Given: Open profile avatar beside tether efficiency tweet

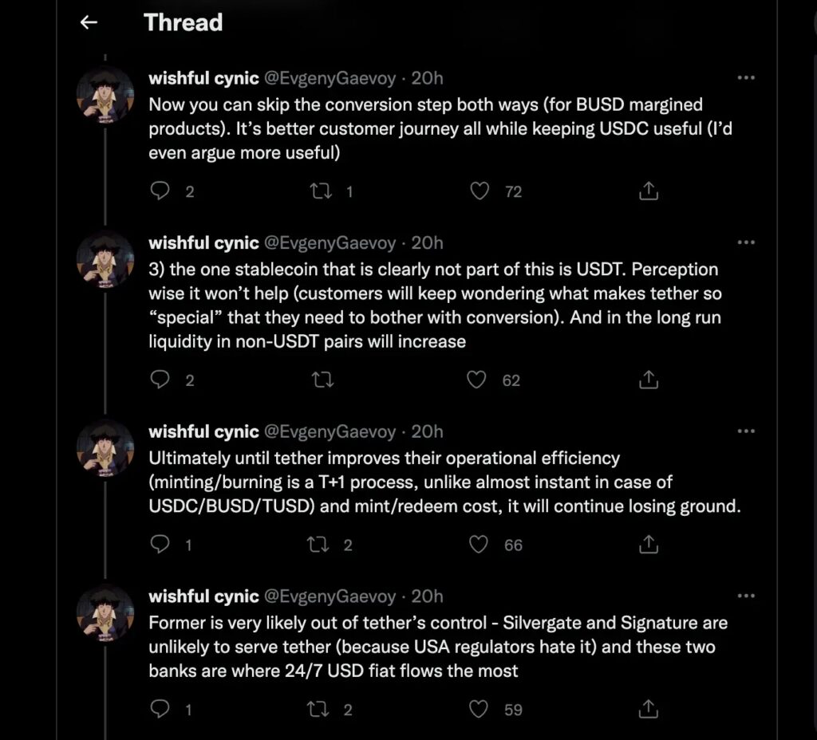Looking at the screenshot, I should coord(105,448).
